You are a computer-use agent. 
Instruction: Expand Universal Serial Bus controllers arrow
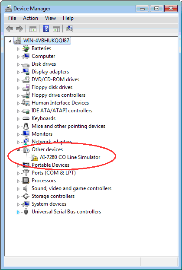pyautogui.click(x=18, y=212)
